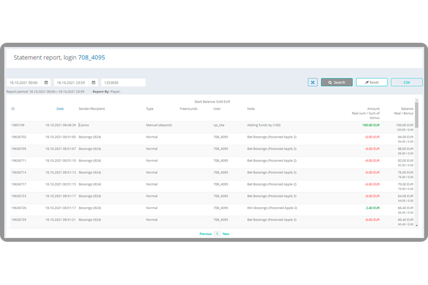
Task: Go to the Previous page
Action: [x=205, y=234]
